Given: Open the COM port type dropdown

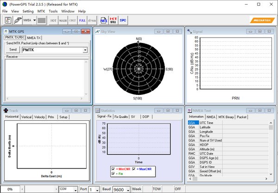Looking at the screenshot, I should (75, 189).
